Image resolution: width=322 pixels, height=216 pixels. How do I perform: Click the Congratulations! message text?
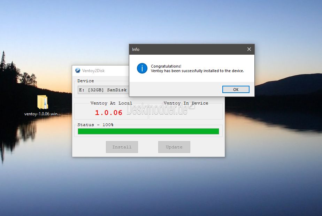(166, 66)
